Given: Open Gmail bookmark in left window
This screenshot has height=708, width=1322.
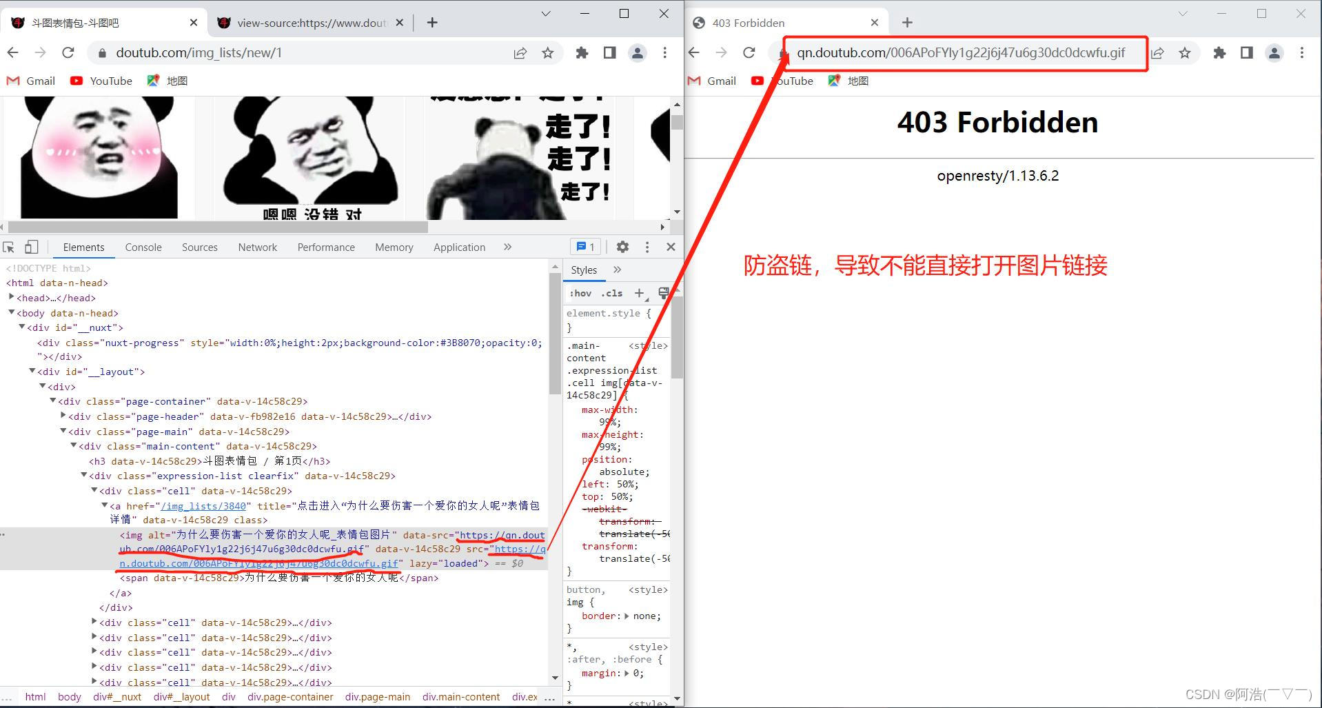Looking at the screenshot, I should [x=31, y=81].
